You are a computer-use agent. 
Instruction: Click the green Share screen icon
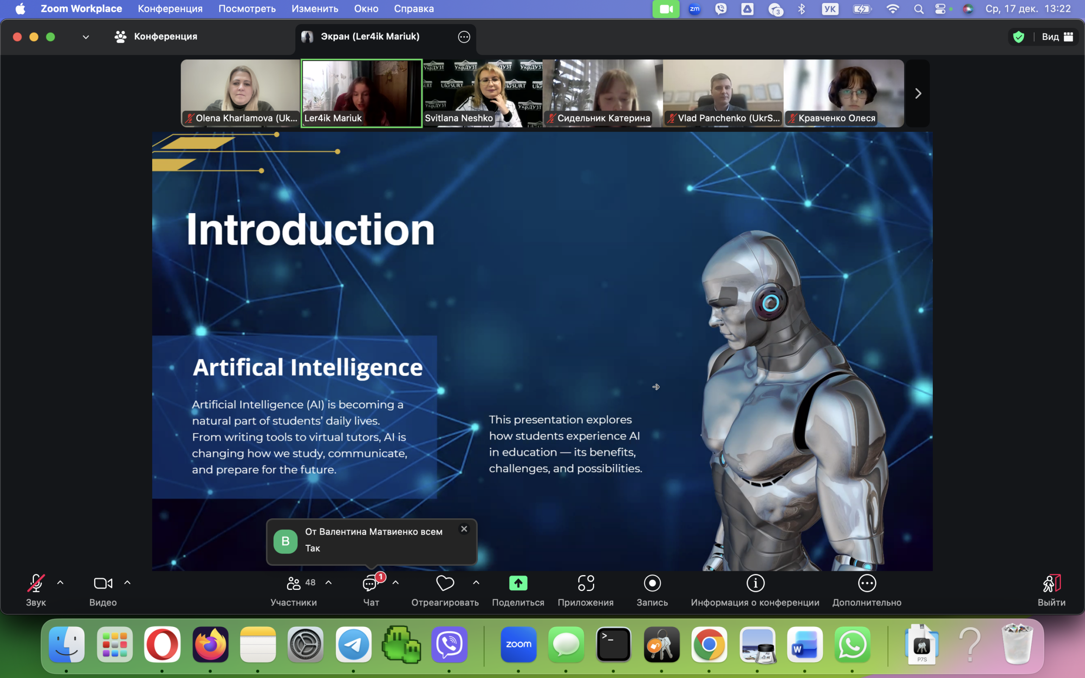(518, 584)
